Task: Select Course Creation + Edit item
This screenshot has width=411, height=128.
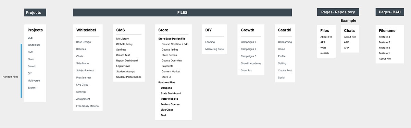Action: 175,44
